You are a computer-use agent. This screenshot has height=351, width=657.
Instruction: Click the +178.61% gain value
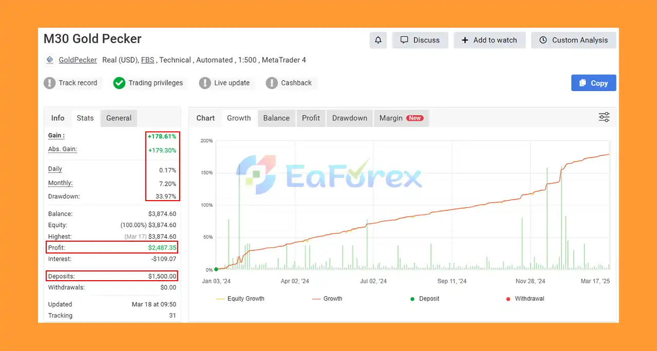[x=162, y=136]
